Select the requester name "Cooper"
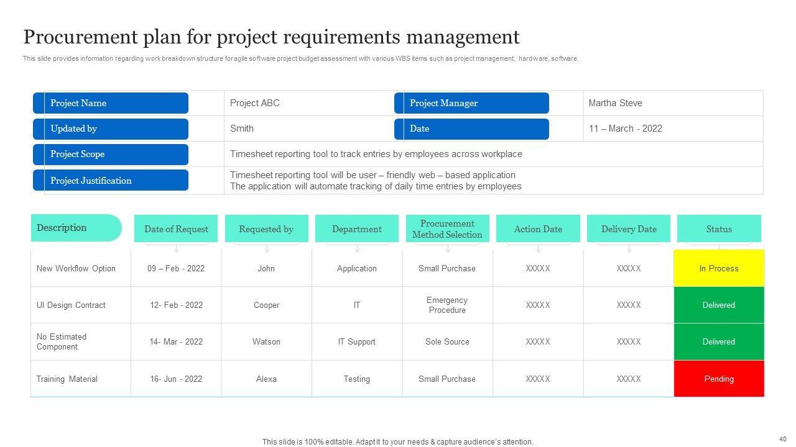The width and height of the screenshot is (796, 447). pyautogui.click(x=266, y=305)
